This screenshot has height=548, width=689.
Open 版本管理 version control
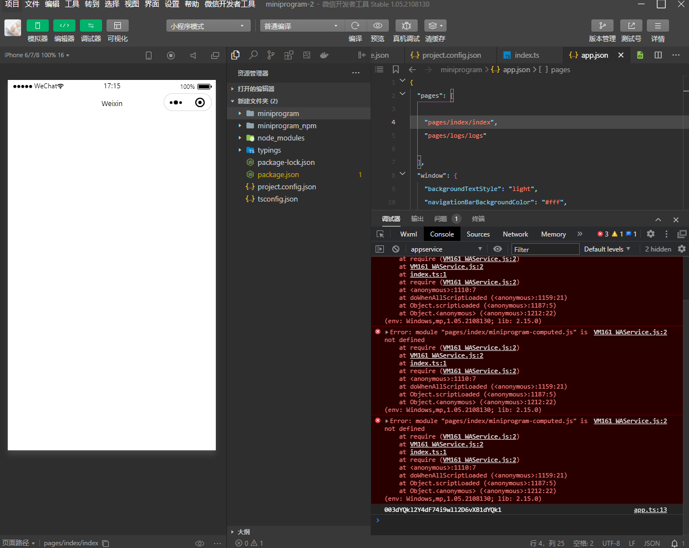click(x=602, y=26)
